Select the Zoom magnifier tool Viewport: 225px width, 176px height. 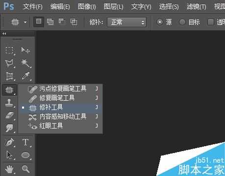(x=25, y=169)
